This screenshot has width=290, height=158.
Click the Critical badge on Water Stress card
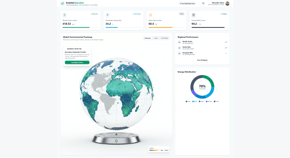point(181,14)
